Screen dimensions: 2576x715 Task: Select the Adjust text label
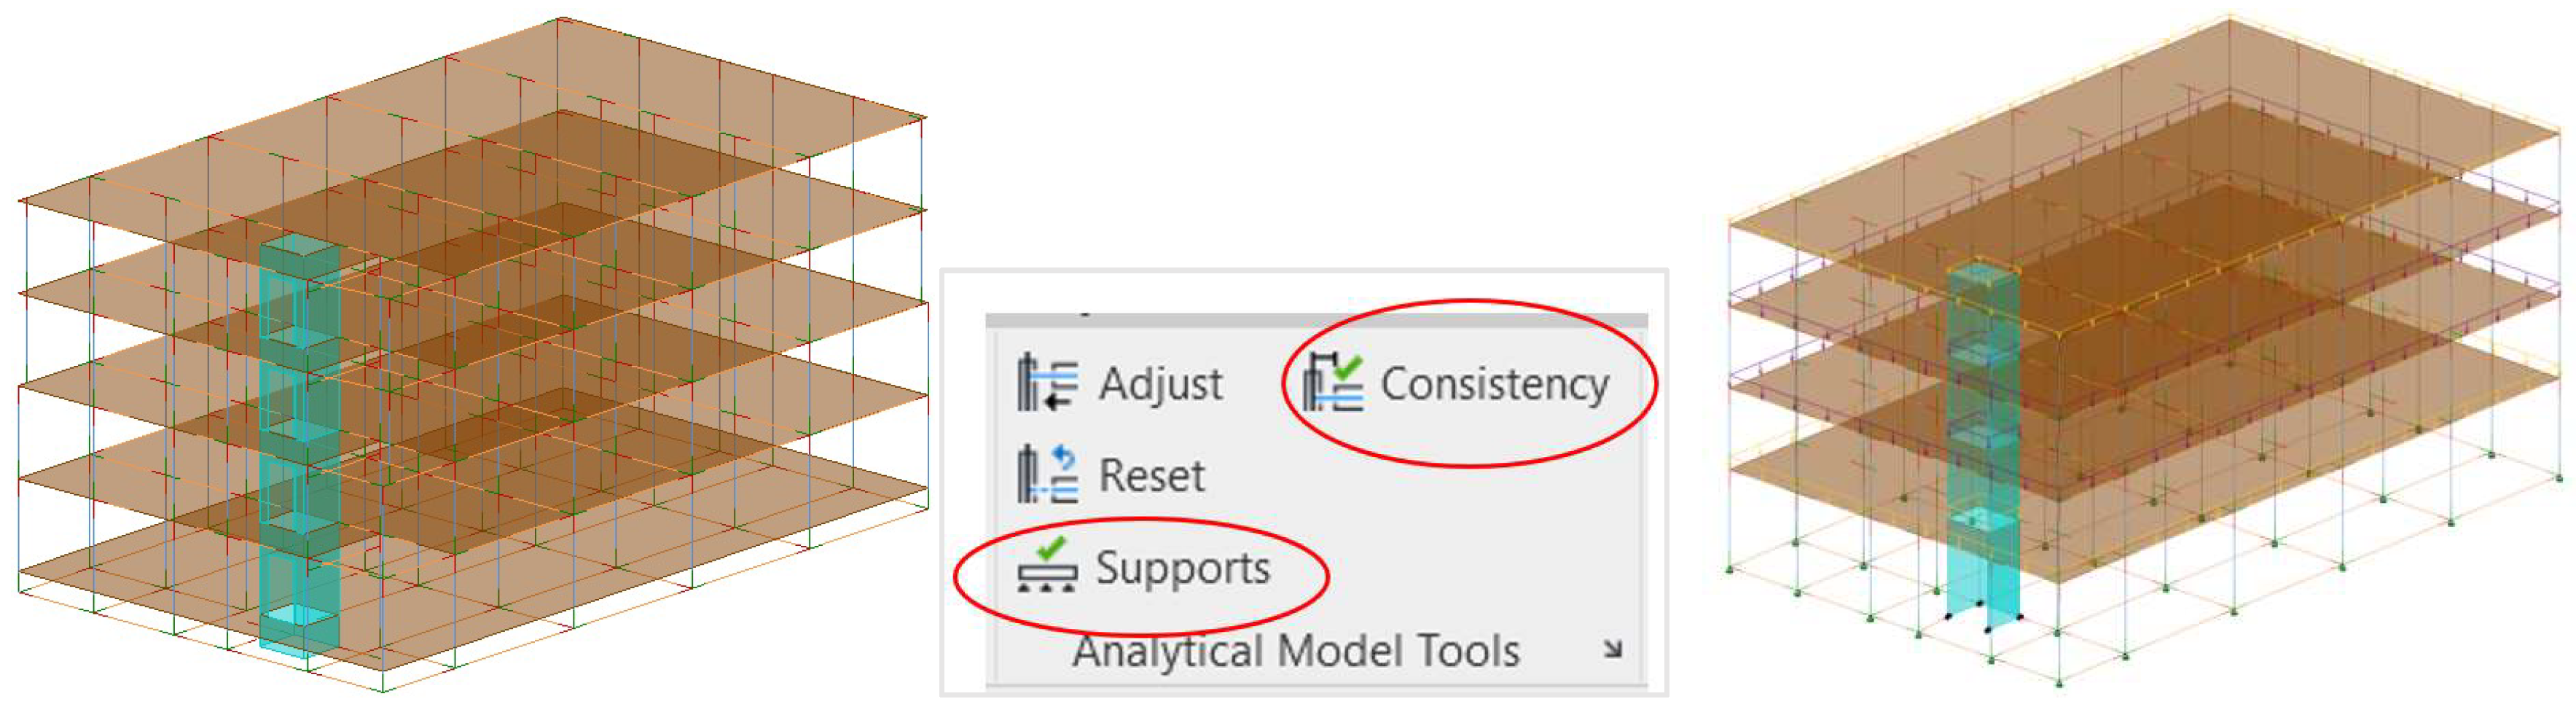click(1160, 384)
